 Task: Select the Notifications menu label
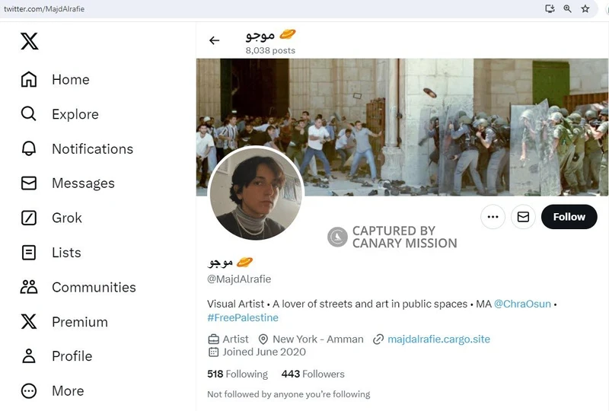[x=92, y=148]
